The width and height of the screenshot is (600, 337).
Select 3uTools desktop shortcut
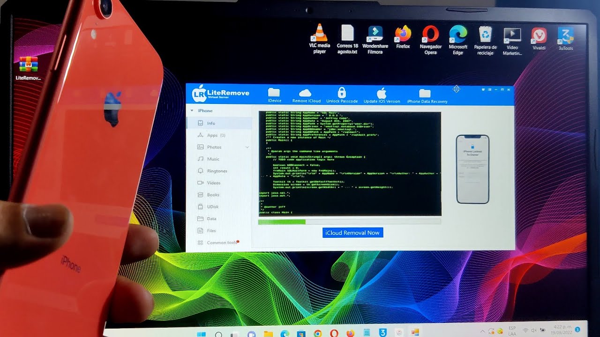coord(566,39)
